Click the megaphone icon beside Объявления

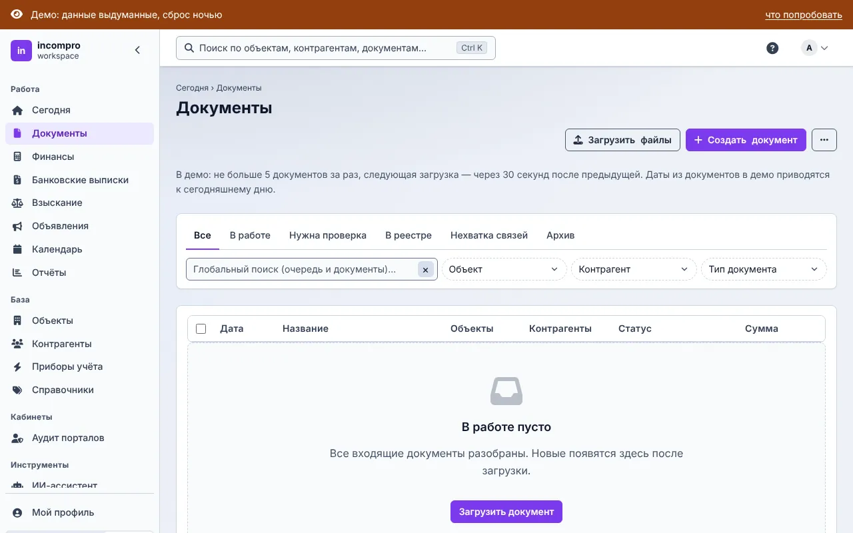(18, 226)
